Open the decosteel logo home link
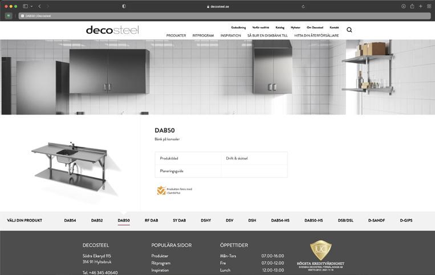This screenshot has width=435, height=275. coord(112,30)
